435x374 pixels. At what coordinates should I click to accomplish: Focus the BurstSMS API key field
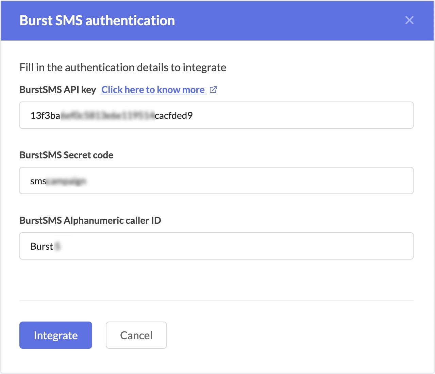pos(216,115)
